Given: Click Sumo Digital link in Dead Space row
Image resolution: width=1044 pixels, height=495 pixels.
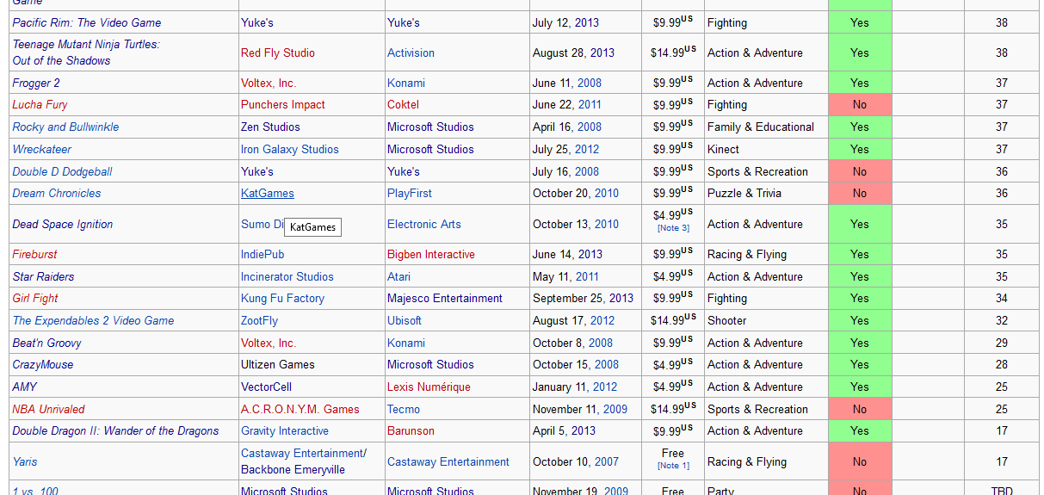Looking at the screenshot, I should [x=262, y=224].
